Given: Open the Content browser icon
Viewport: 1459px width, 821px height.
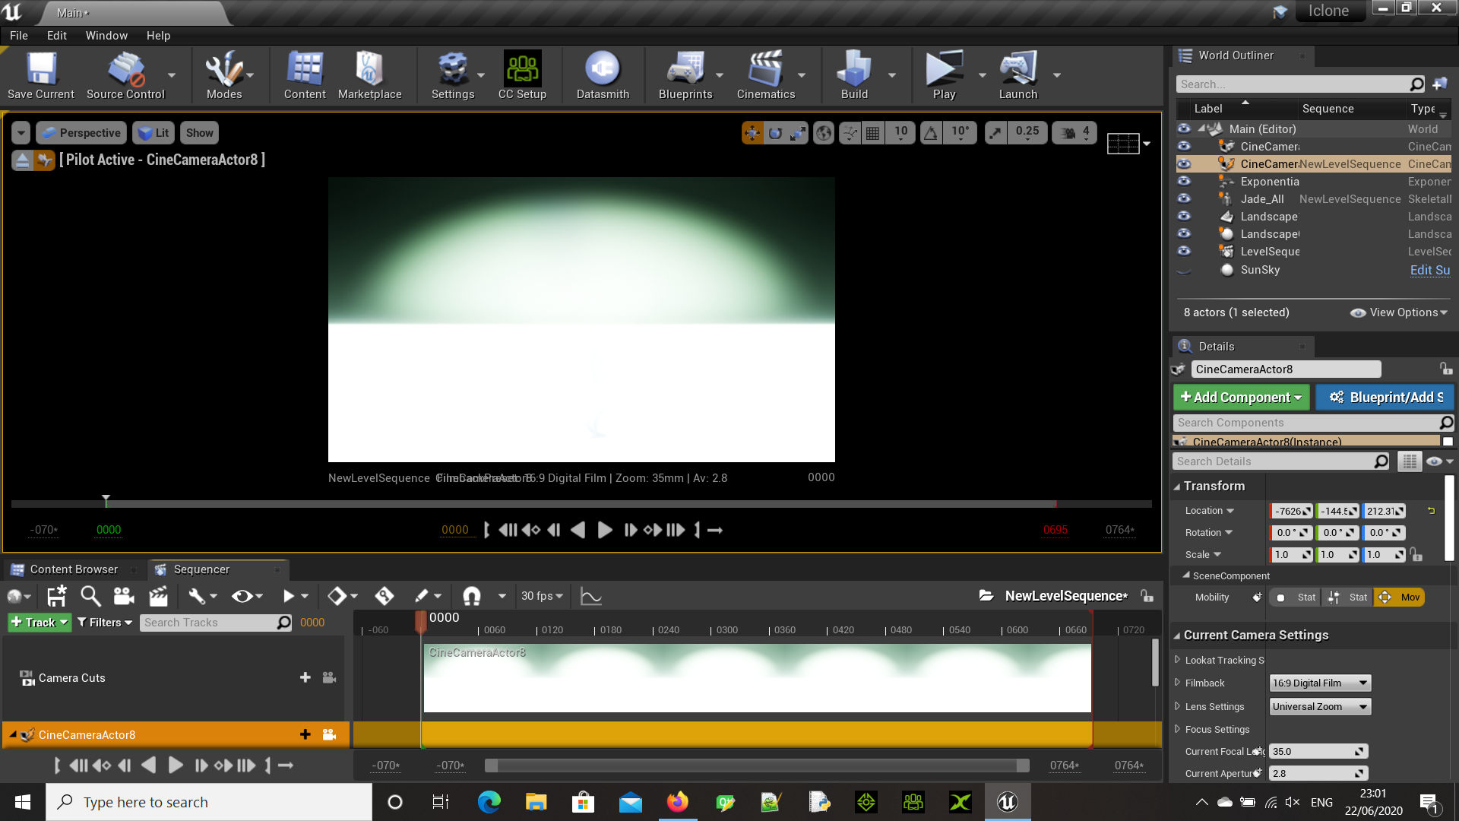Looking at the screenshot, I should 305,75.
